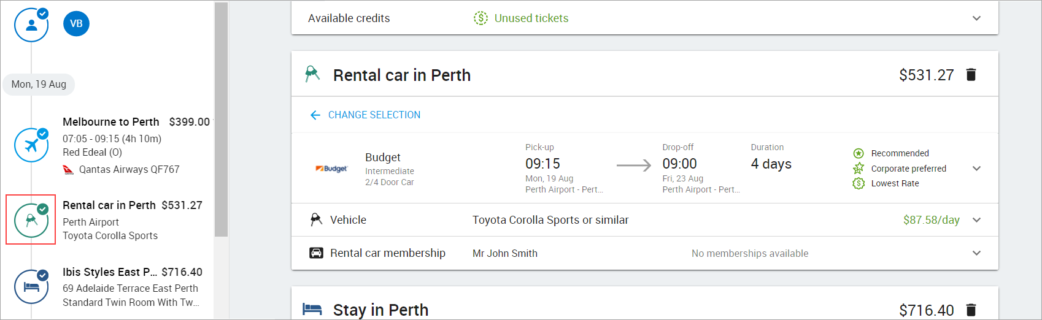Expand the Available credits section
The image size is (1042, 320).
coord(976,18)
